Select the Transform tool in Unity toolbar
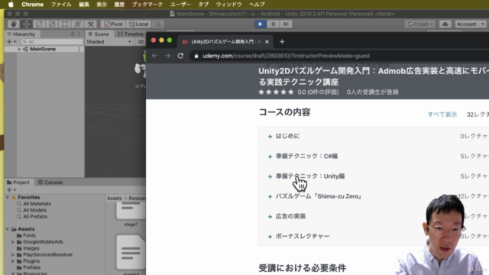The width and height of the screenshot is (489, 275). click(77, 24)
